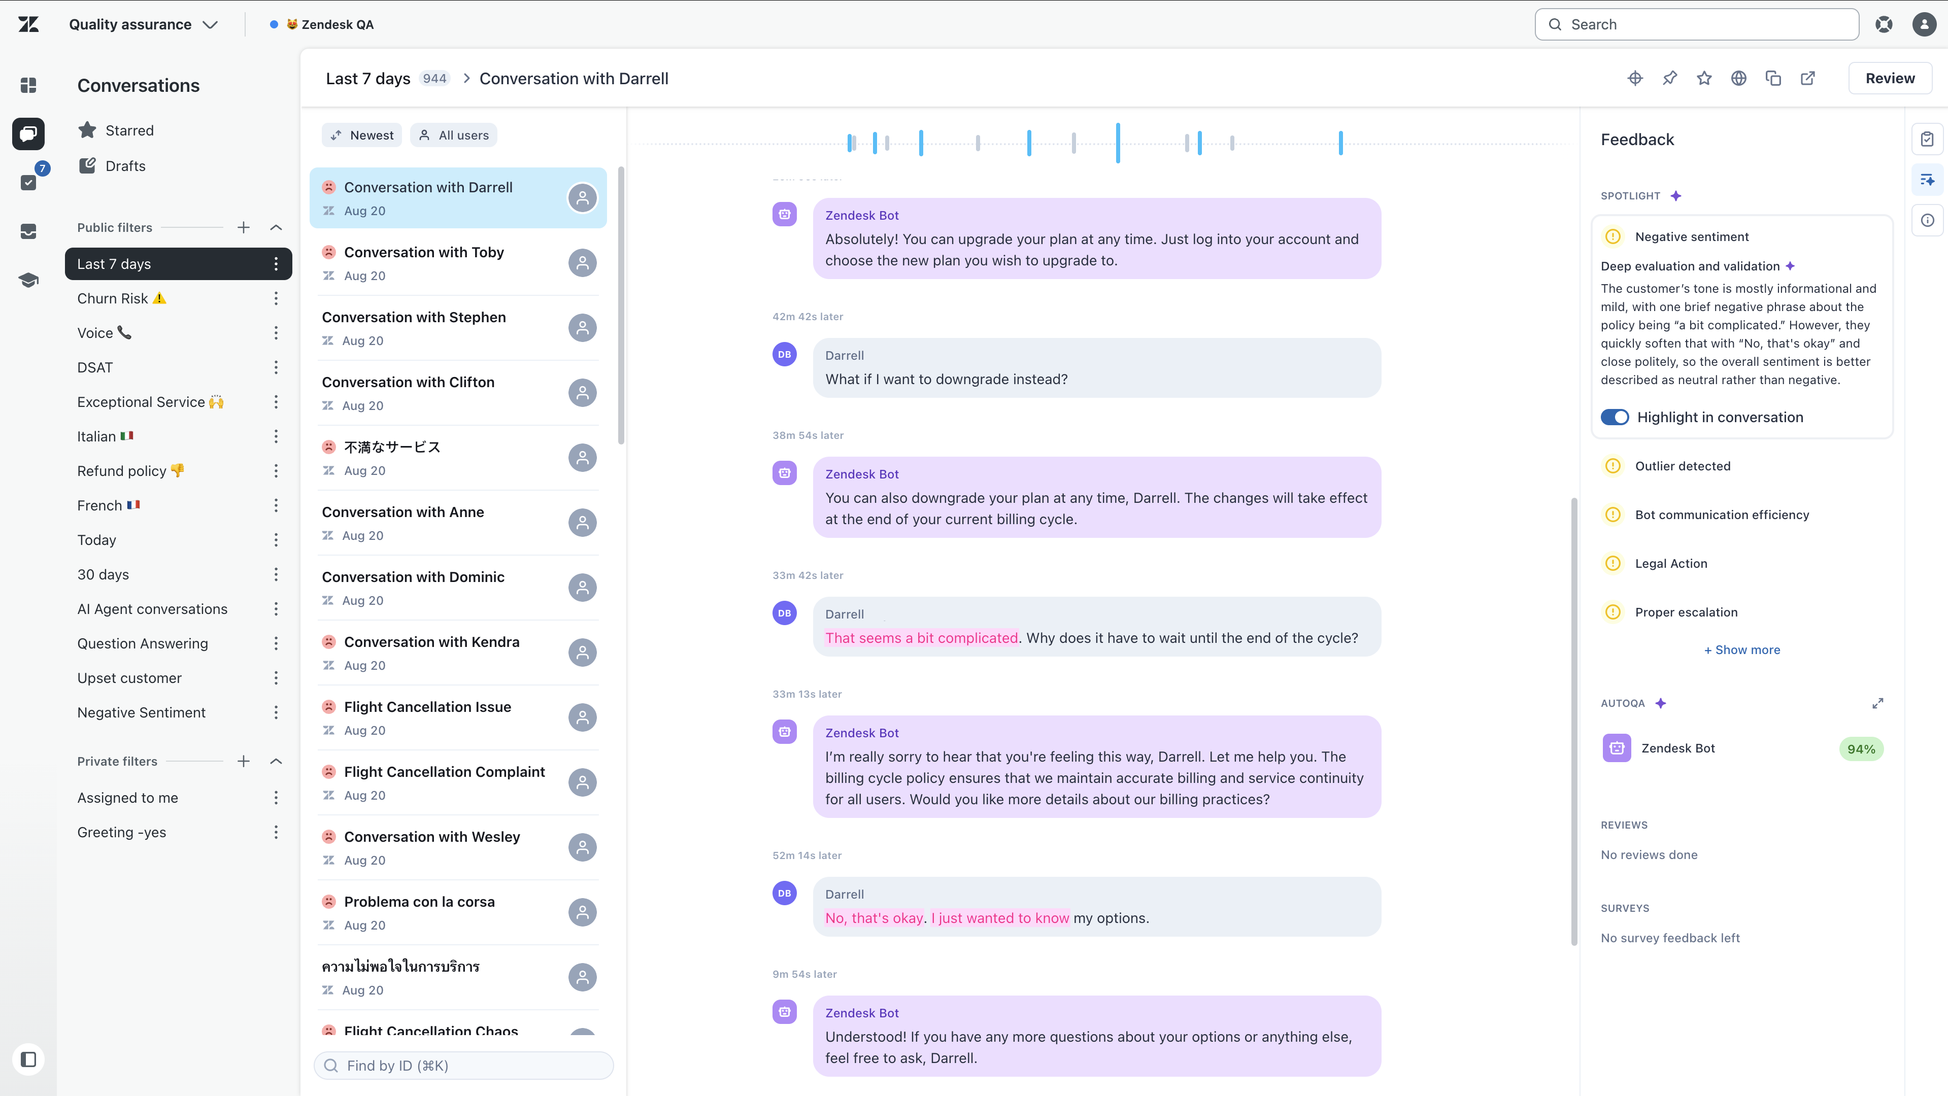
Task: Select the Italian filter
Action: [179, 437]
